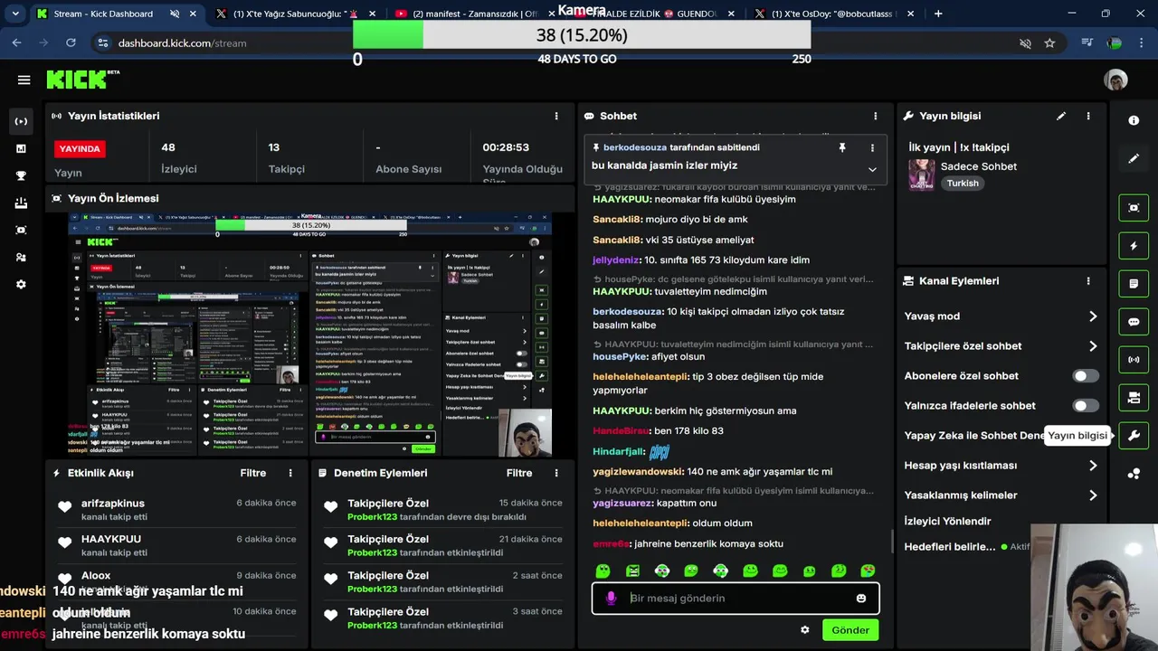This screenshot has height=651, width=1158.
Task: Unpin the pinned message with the pin icon
Action: [842, 147]
